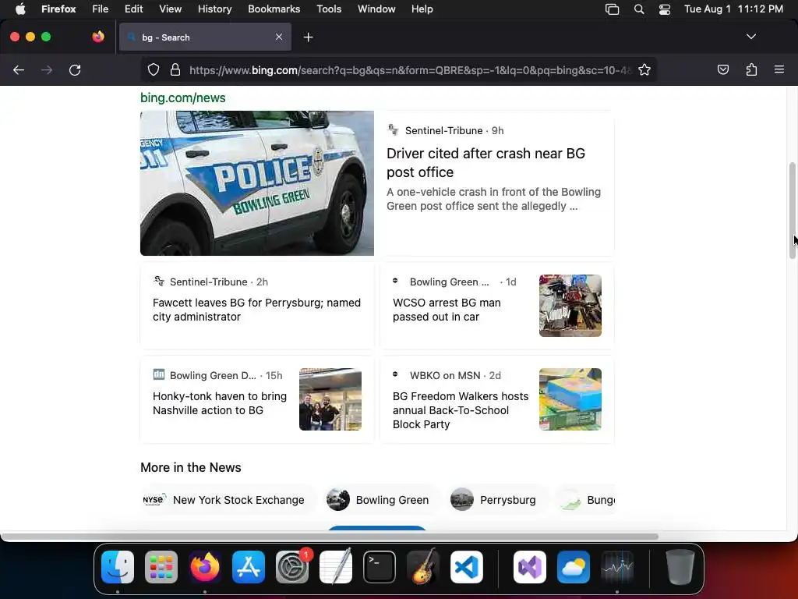This screenshot has width=798, height=599.
Task: Open TextEdit from the Dock
Action: pyautogui.click(x=336, y=567)
